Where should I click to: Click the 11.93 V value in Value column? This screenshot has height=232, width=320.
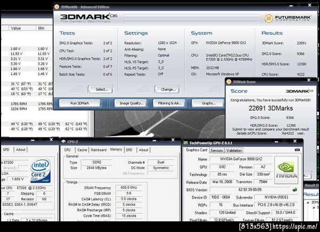[x=17, y=54]
